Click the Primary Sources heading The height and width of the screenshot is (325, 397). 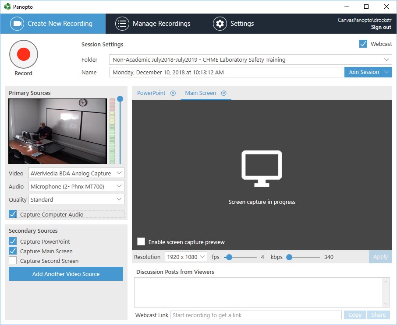(30, 93)
